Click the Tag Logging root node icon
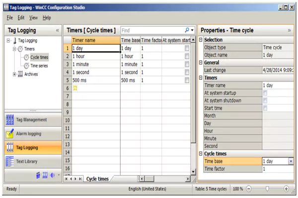 15,41
